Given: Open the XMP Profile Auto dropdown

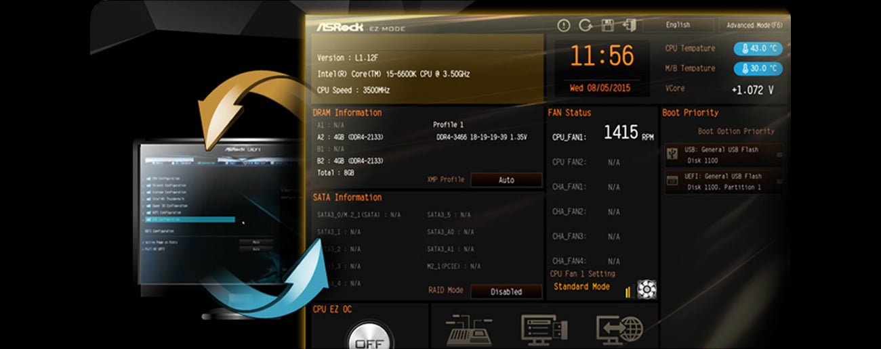Looking at the screenshot, I should tap(506, 180).
